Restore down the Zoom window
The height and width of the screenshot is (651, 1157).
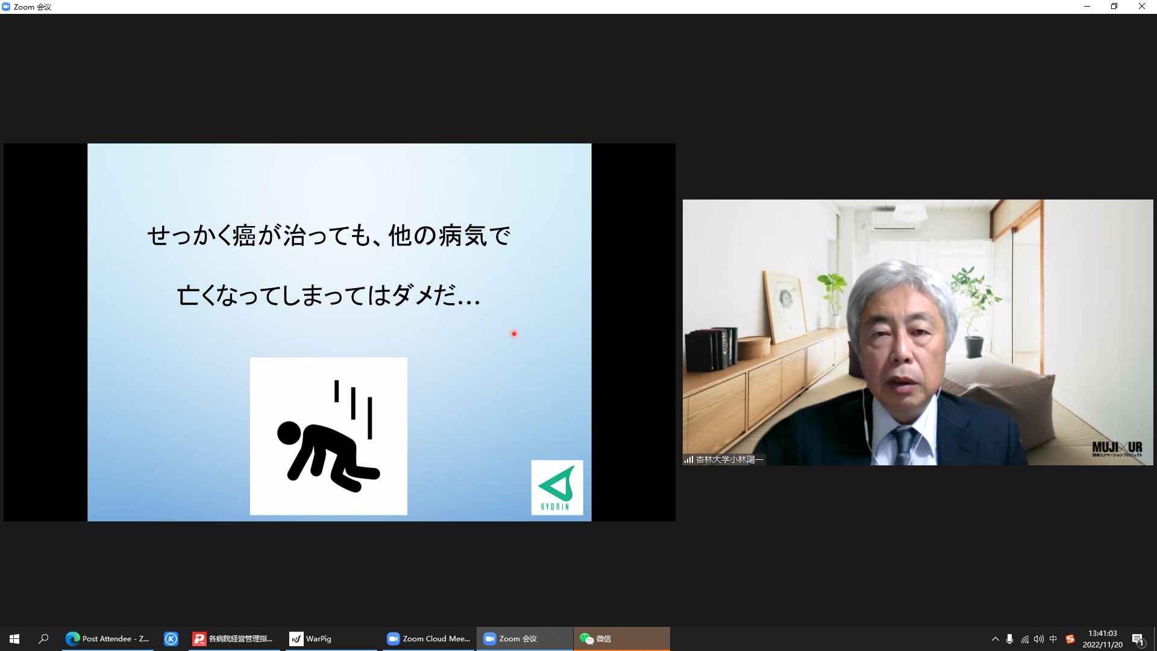pyautogui.click(x=1114, y=7)
